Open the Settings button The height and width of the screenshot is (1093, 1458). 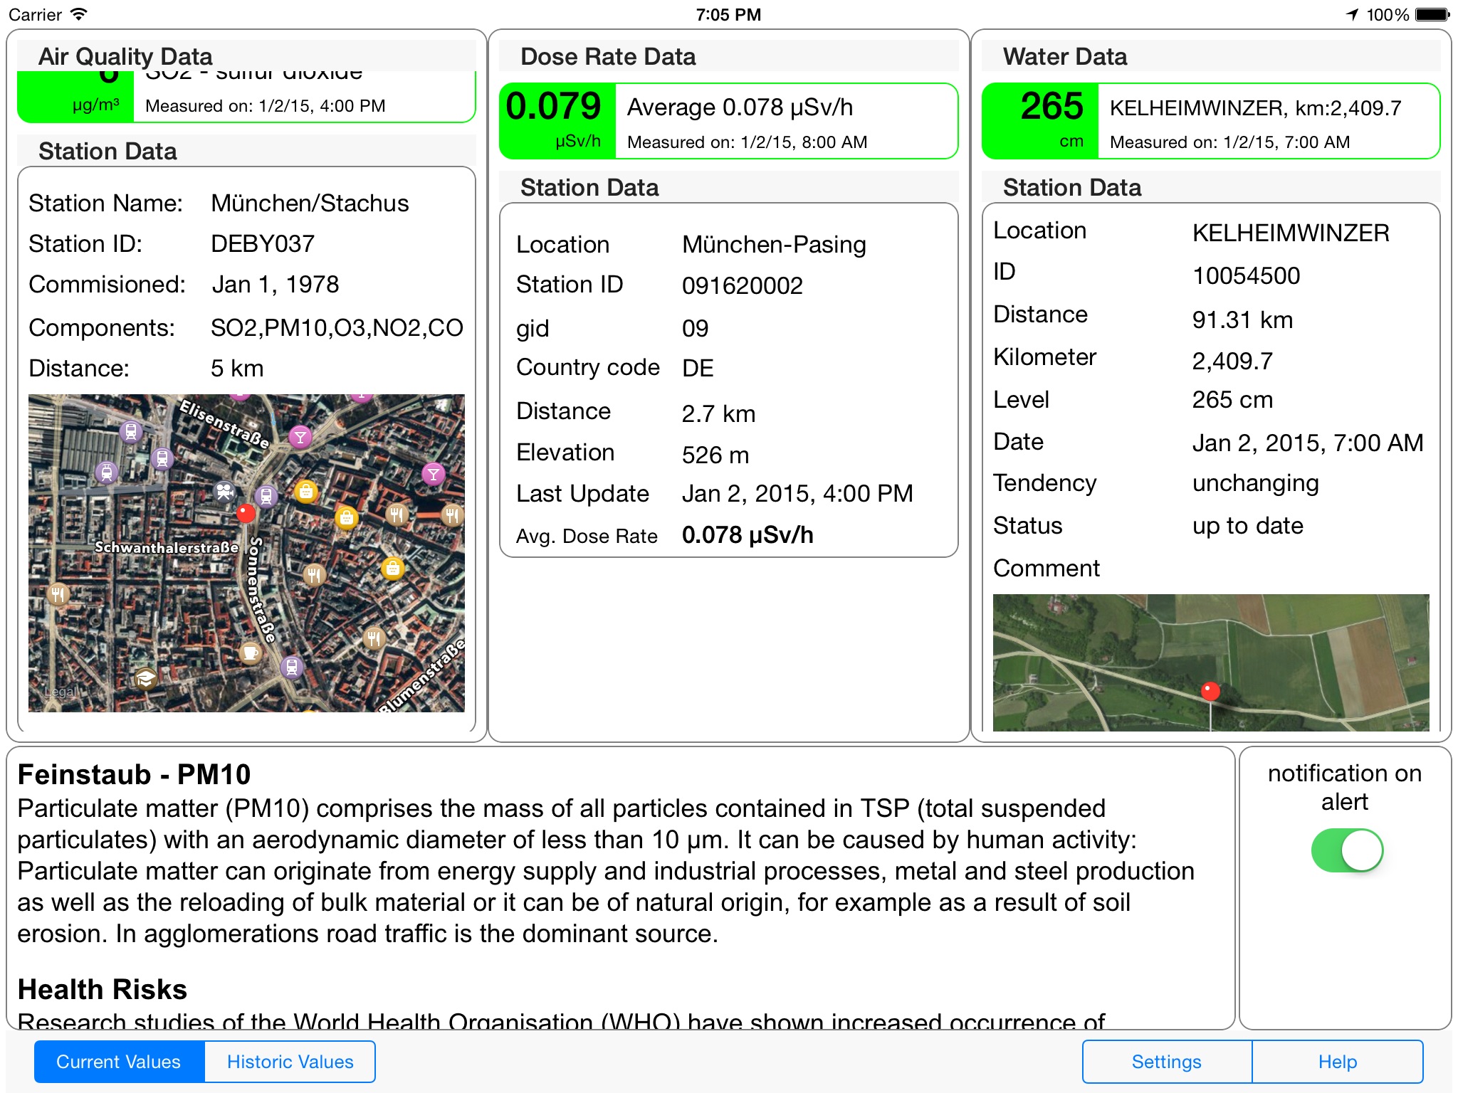point(1166,1062)
